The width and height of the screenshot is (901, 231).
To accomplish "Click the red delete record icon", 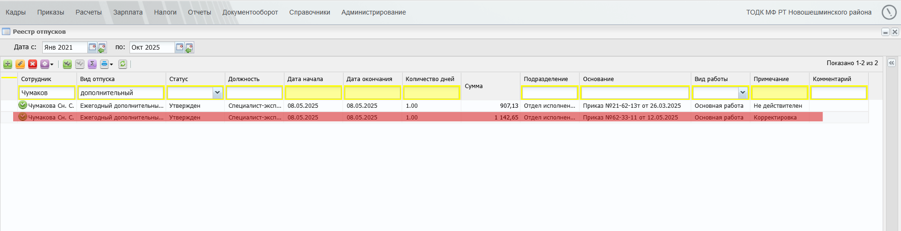I will (32, 64).
